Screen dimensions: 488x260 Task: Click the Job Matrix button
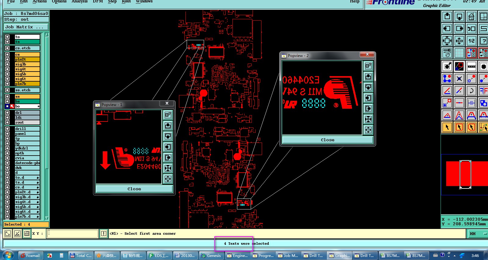point(26,27)
